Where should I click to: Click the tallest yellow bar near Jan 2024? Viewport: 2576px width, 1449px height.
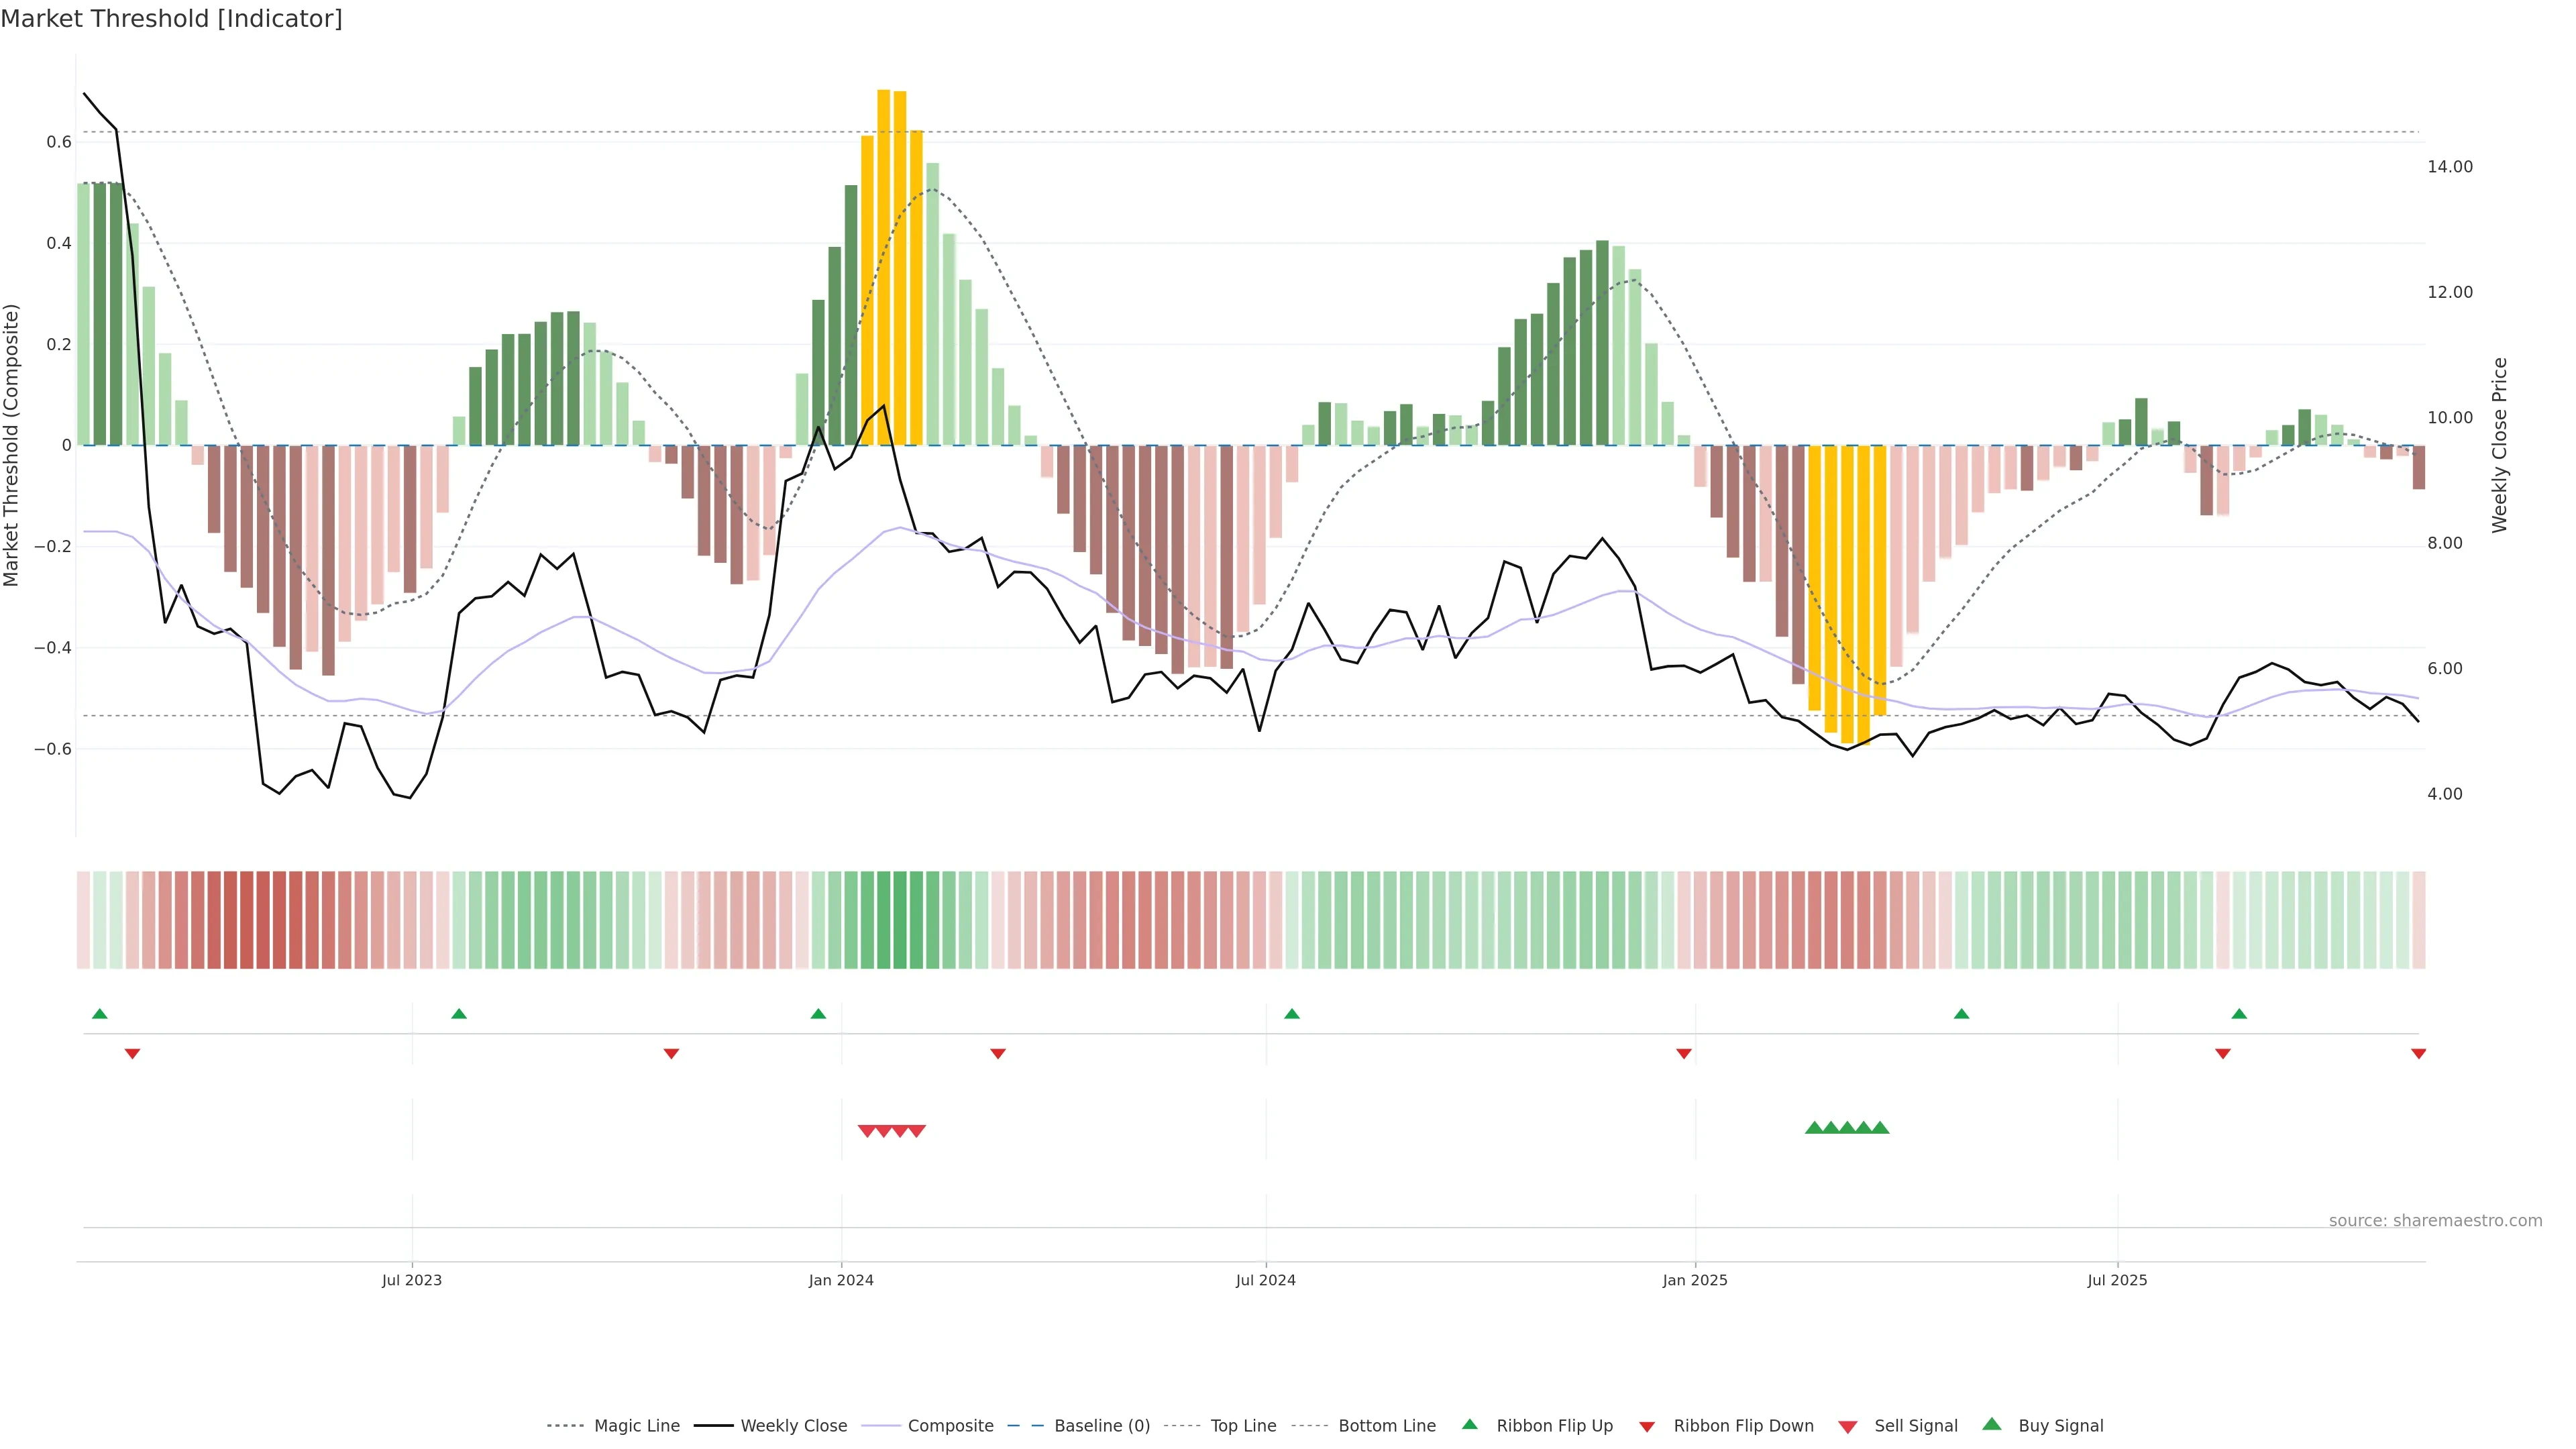tap(883, 268)
